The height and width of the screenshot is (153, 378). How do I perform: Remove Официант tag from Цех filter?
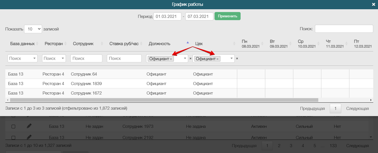click(x=217, y=59)
